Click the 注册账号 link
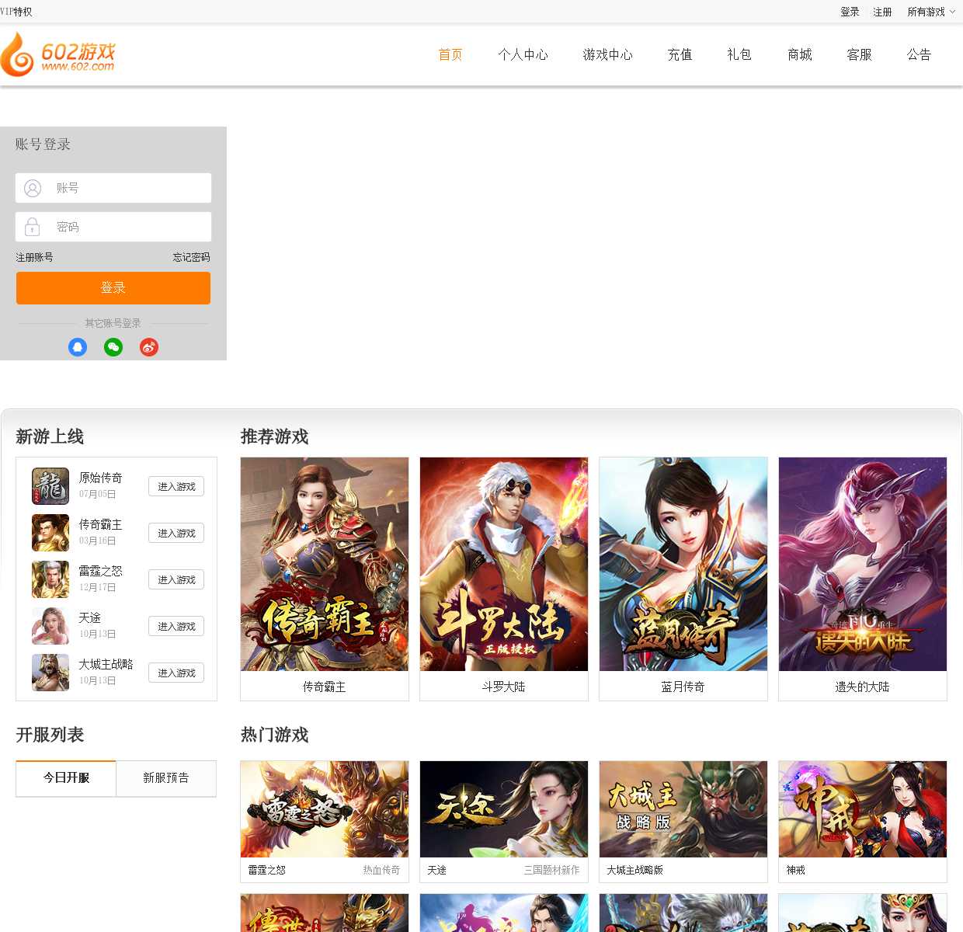963x932 pixels. click(x=35, y=257)
